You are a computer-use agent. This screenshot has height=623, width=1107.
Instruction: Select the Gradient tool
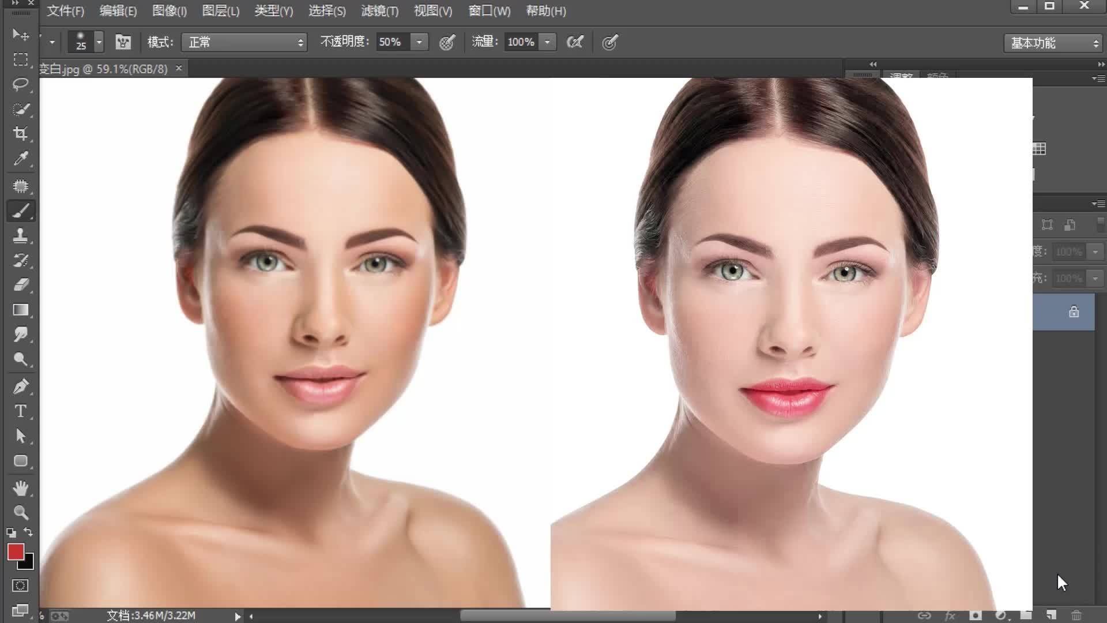[21, 310]
